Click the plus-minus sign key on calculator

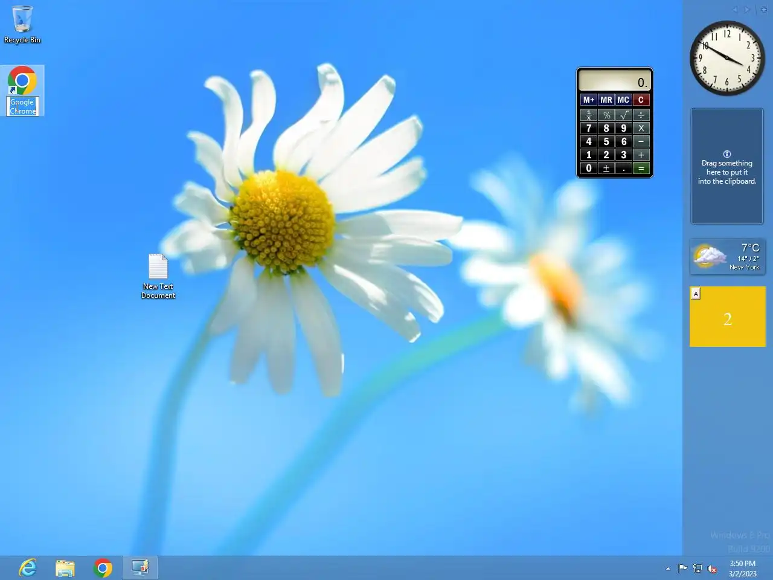click(x=606, y=168)
